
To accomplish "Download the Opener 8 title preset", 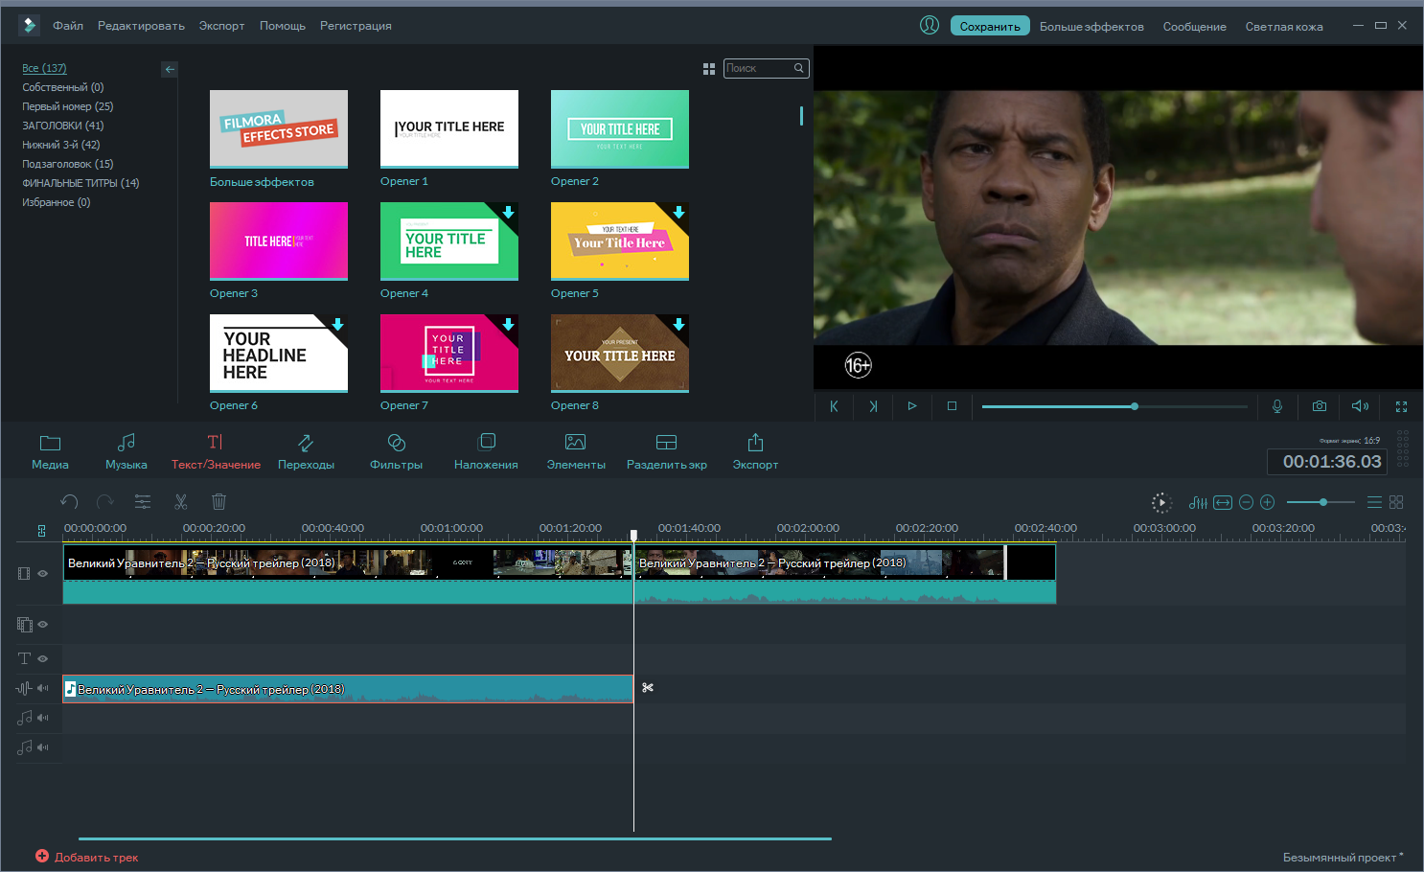I will click(678, 324).
